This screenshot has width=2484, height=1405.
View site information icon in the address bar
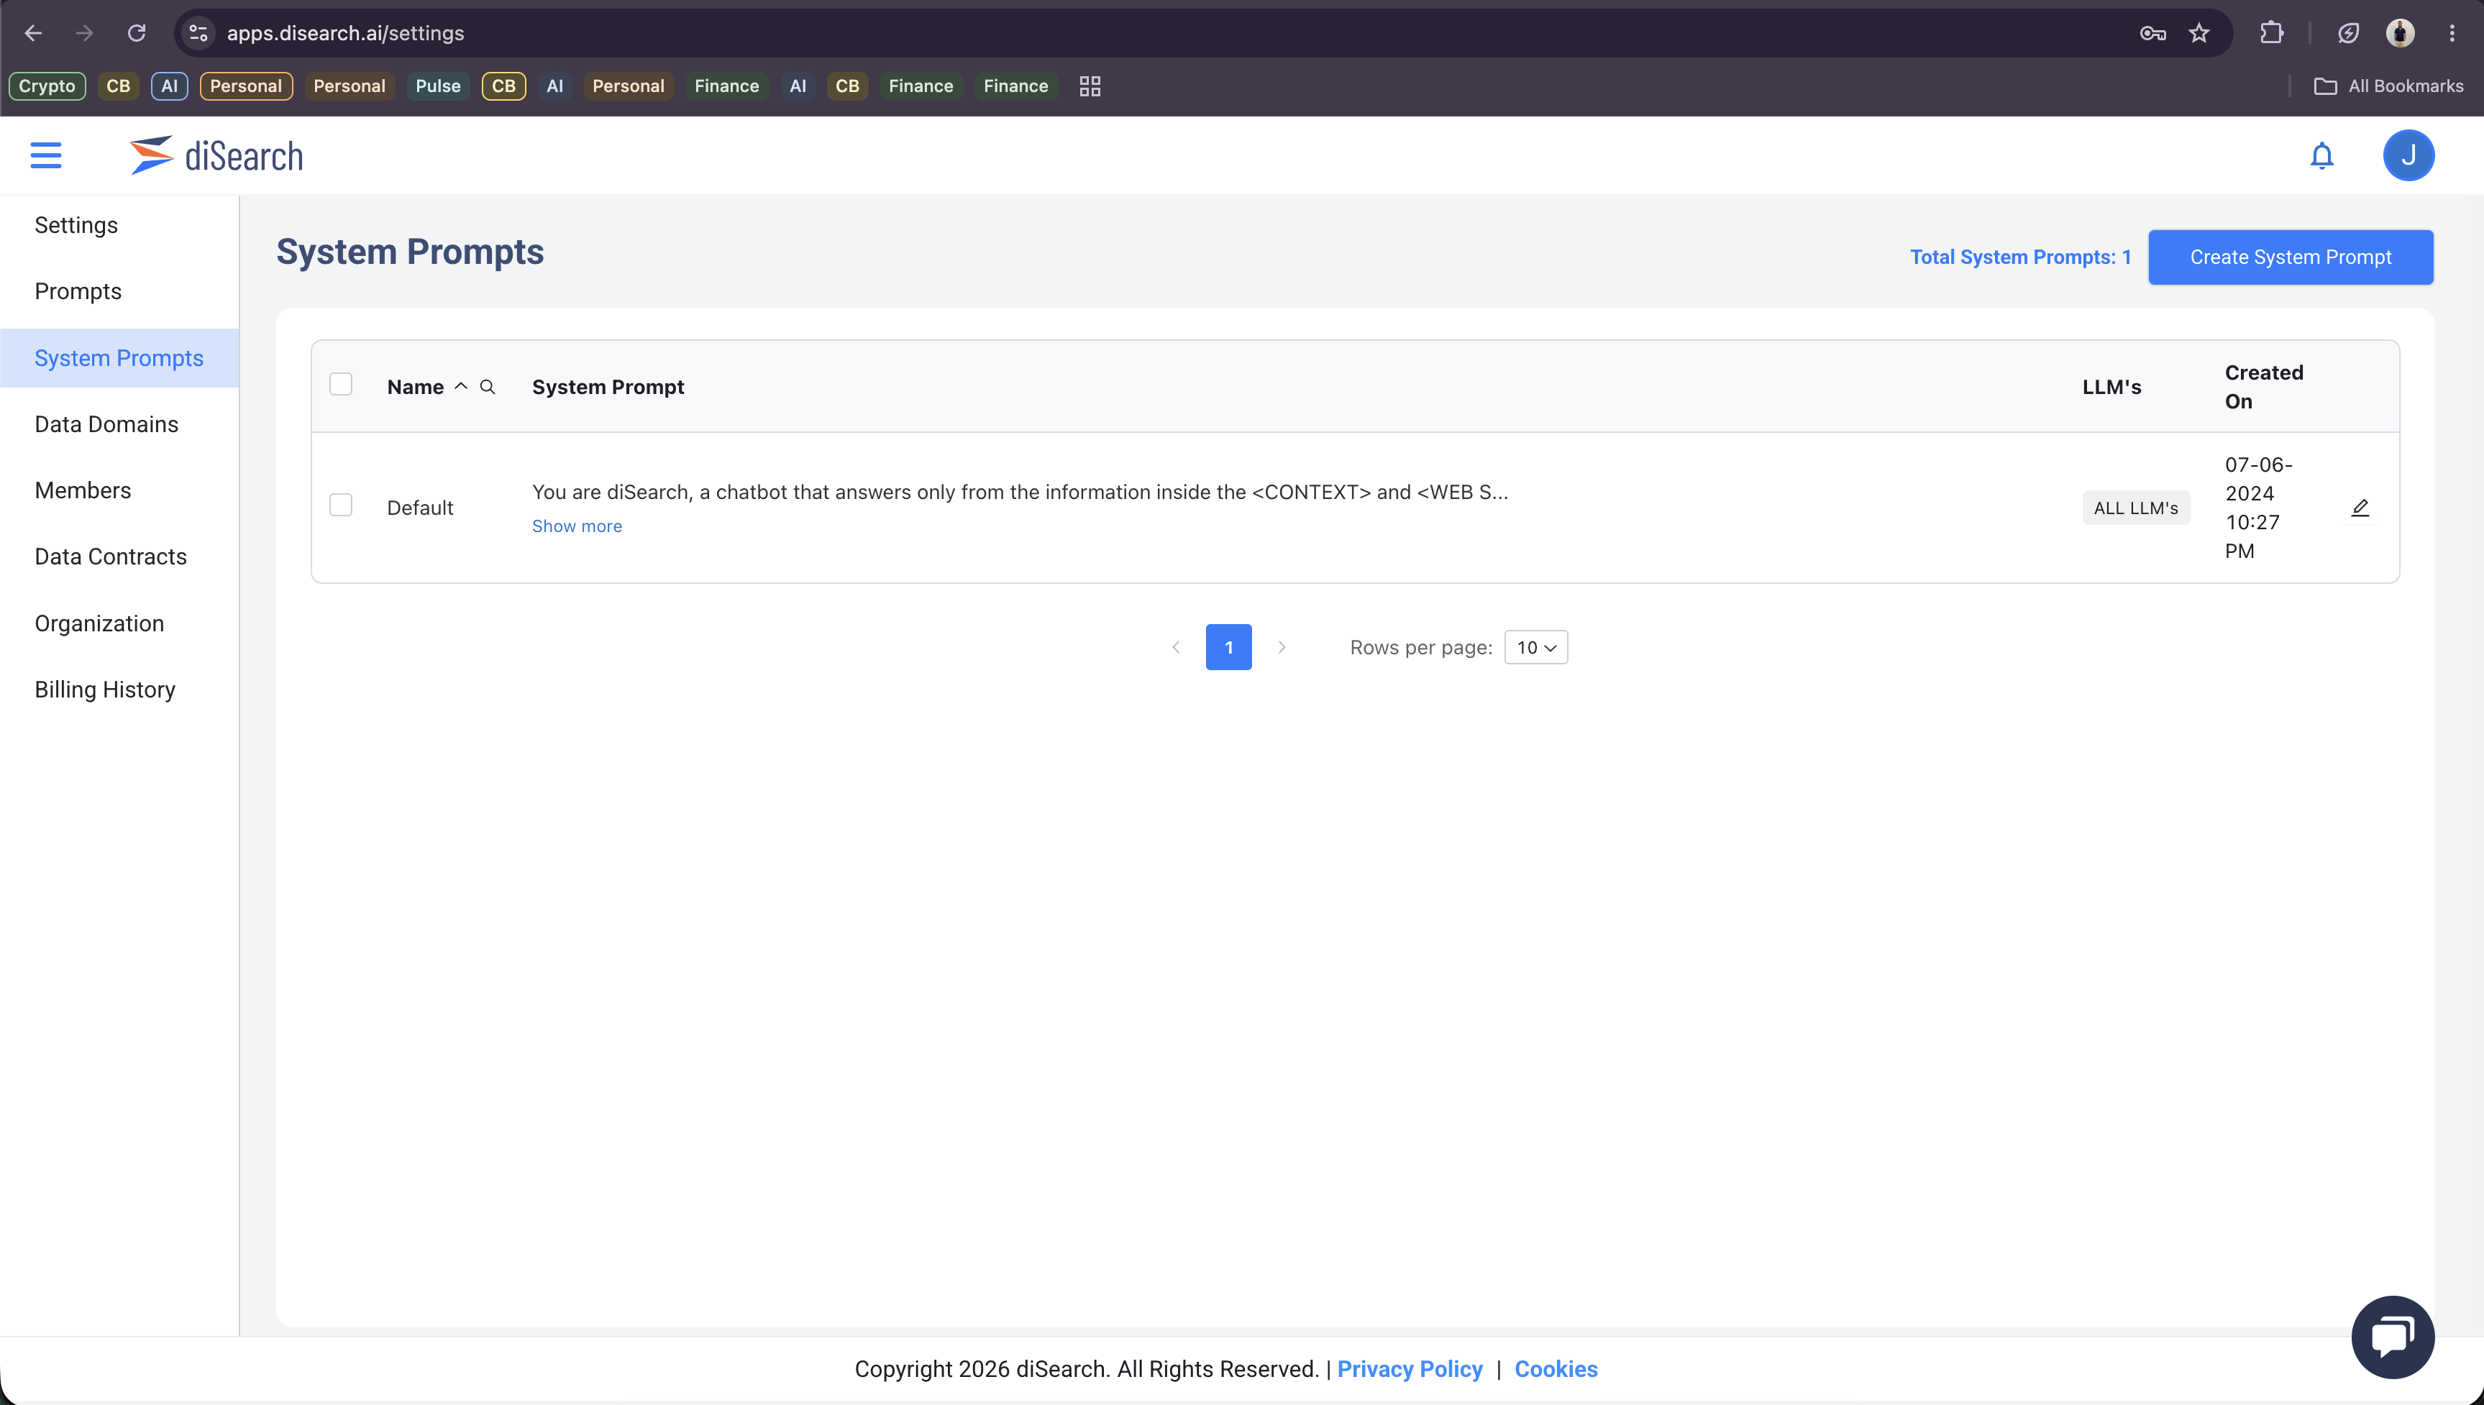(198, 33)
